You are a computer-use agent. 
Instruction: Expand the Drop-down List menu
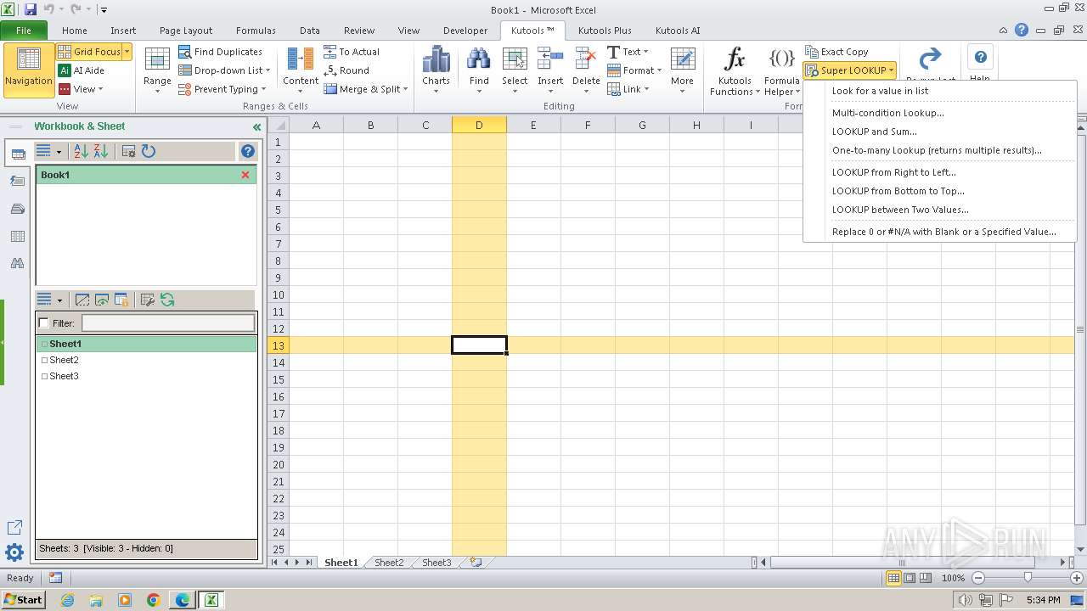click(224, 70)
